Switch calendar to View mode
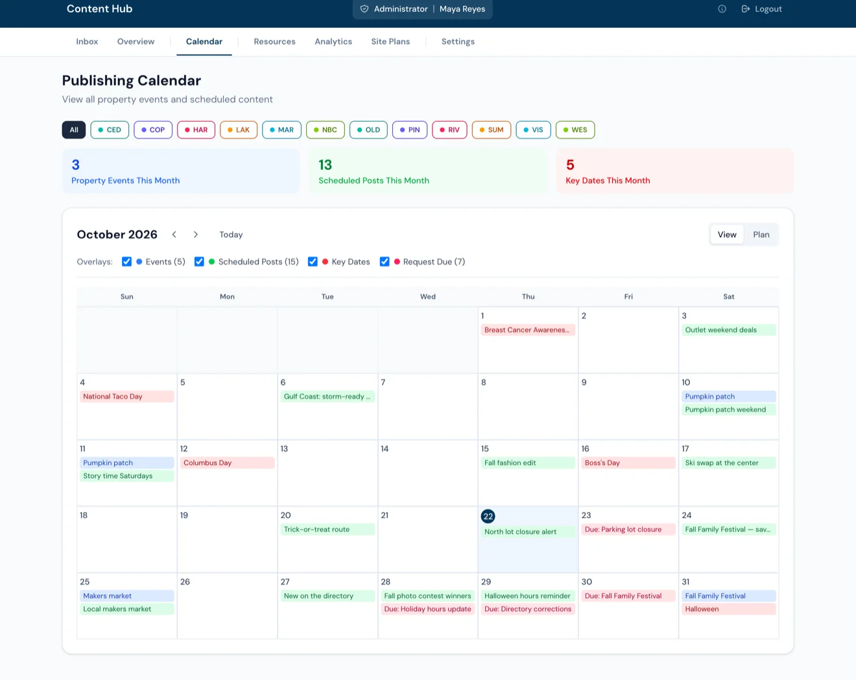Viewport: 856px width, 680px height. (727, 235)
